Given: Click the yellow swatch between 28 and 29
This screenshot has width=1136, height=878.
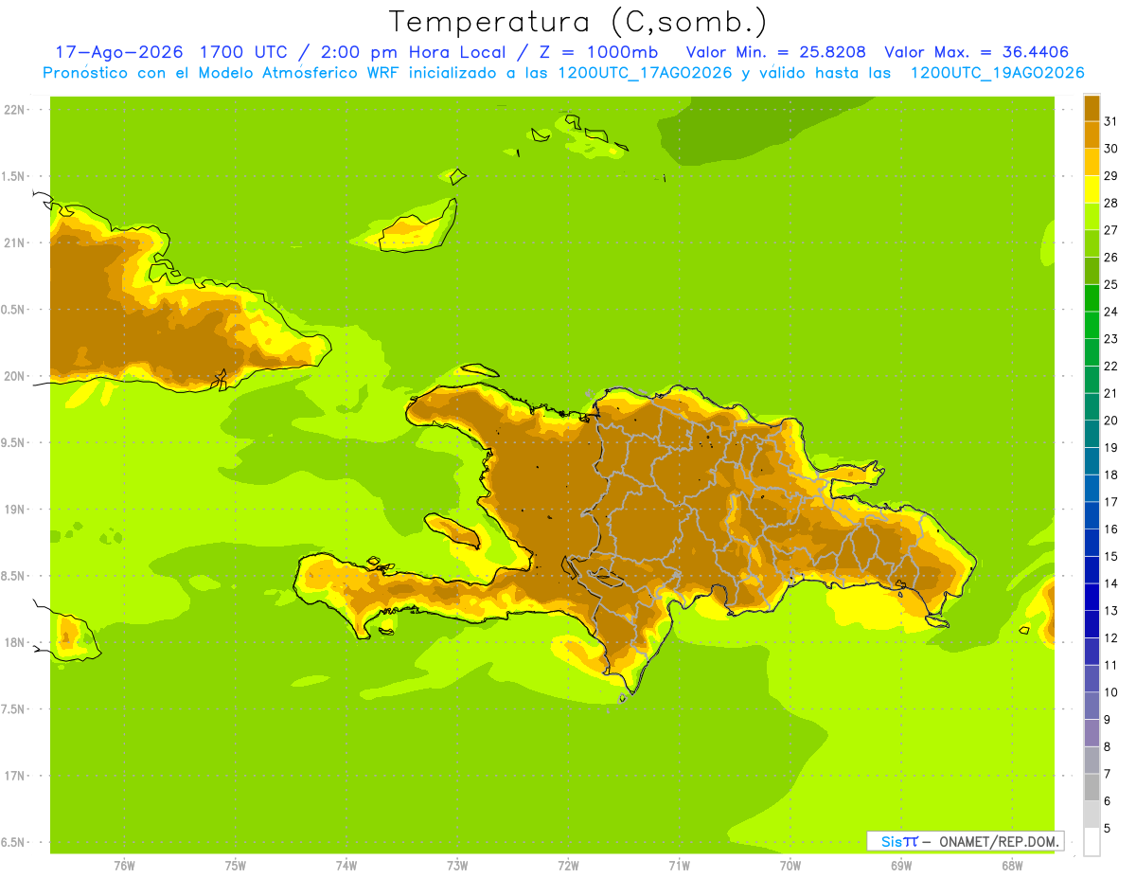Looking at the screenshot, I should click(1092, 189).
